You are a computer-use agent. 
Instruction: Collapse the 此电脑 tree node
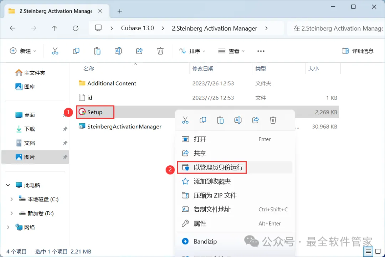8,185
